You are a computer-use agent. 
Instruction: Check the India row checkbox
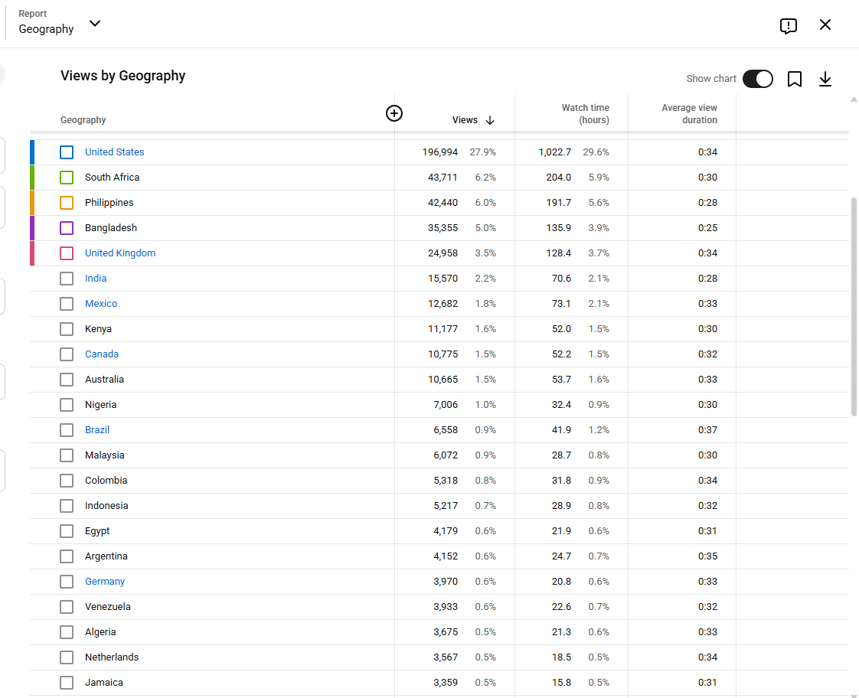coord(67,279)
